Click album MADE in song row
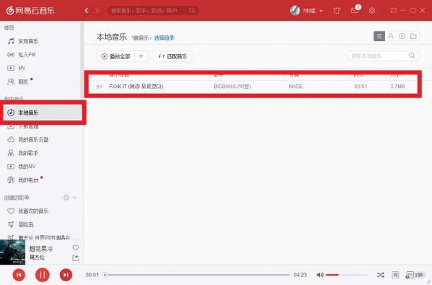 (x=296, y=87)
